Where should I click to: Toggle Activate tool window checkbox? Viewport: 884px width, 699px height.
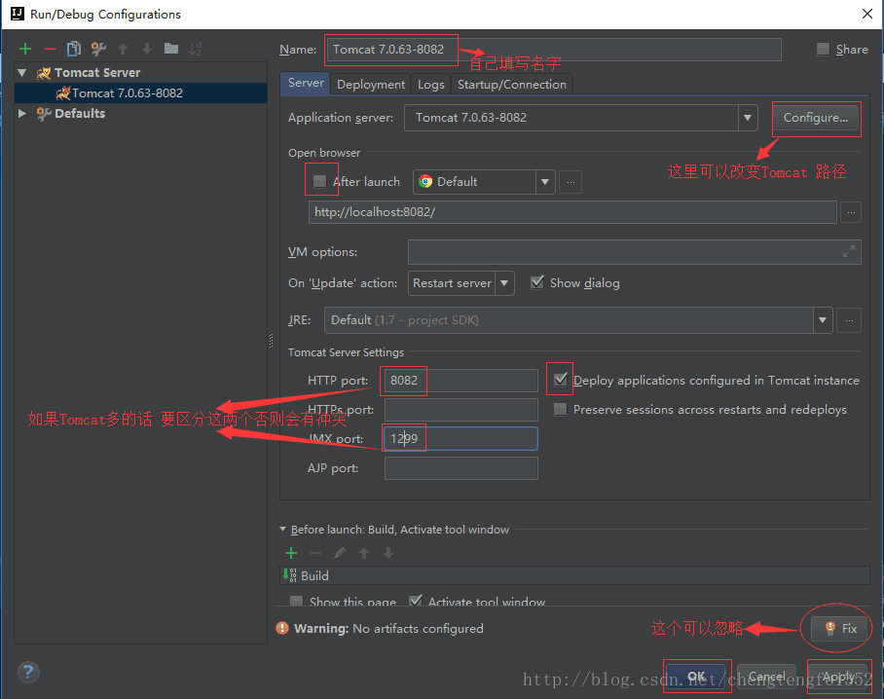(416, 601)
